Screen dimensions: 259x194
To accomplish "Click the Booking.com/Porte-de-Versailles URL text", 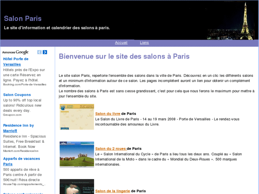I will point(25,84).
